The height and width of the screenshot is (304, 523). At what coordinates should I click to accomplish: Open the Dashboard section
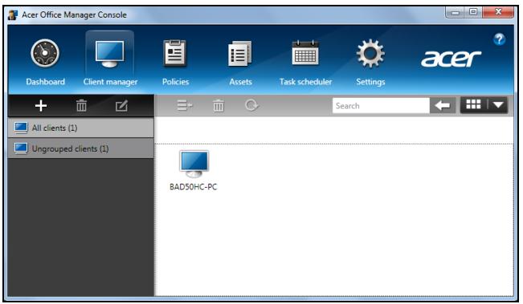click(45, 63)
